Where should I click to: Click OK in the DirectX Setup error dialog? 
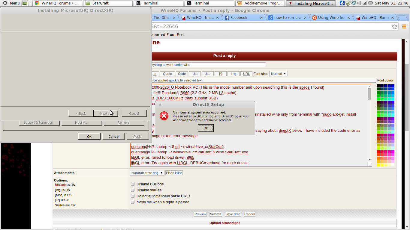(x=206, y=128)
